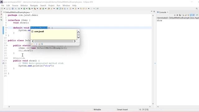Click the popup's scroll left arrow
199x112 pixels.
pos(33,41)
